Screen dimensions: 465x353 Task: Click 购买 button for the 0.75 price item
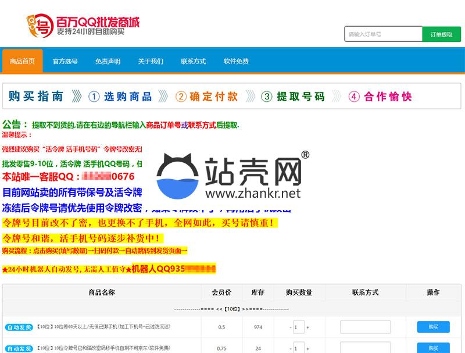[x=433, y=348]
